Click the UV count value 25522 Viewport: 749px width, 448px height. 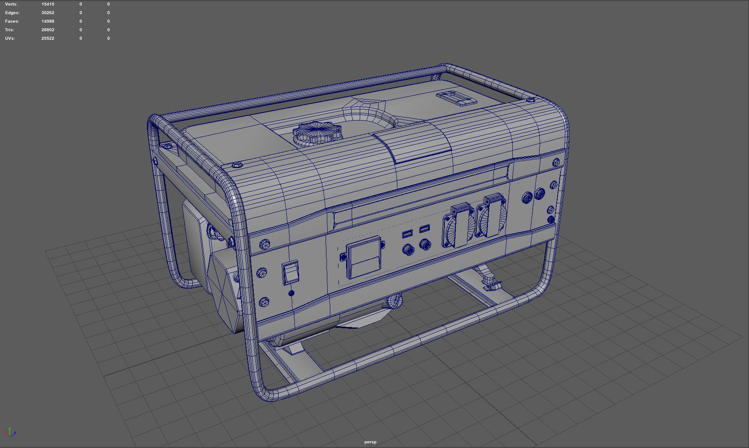tap(48, 38)
